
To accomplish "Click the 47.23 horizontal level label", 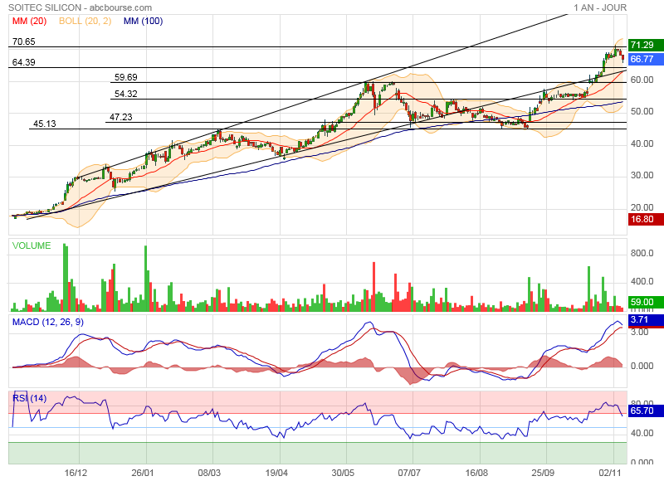I will 121,117.
